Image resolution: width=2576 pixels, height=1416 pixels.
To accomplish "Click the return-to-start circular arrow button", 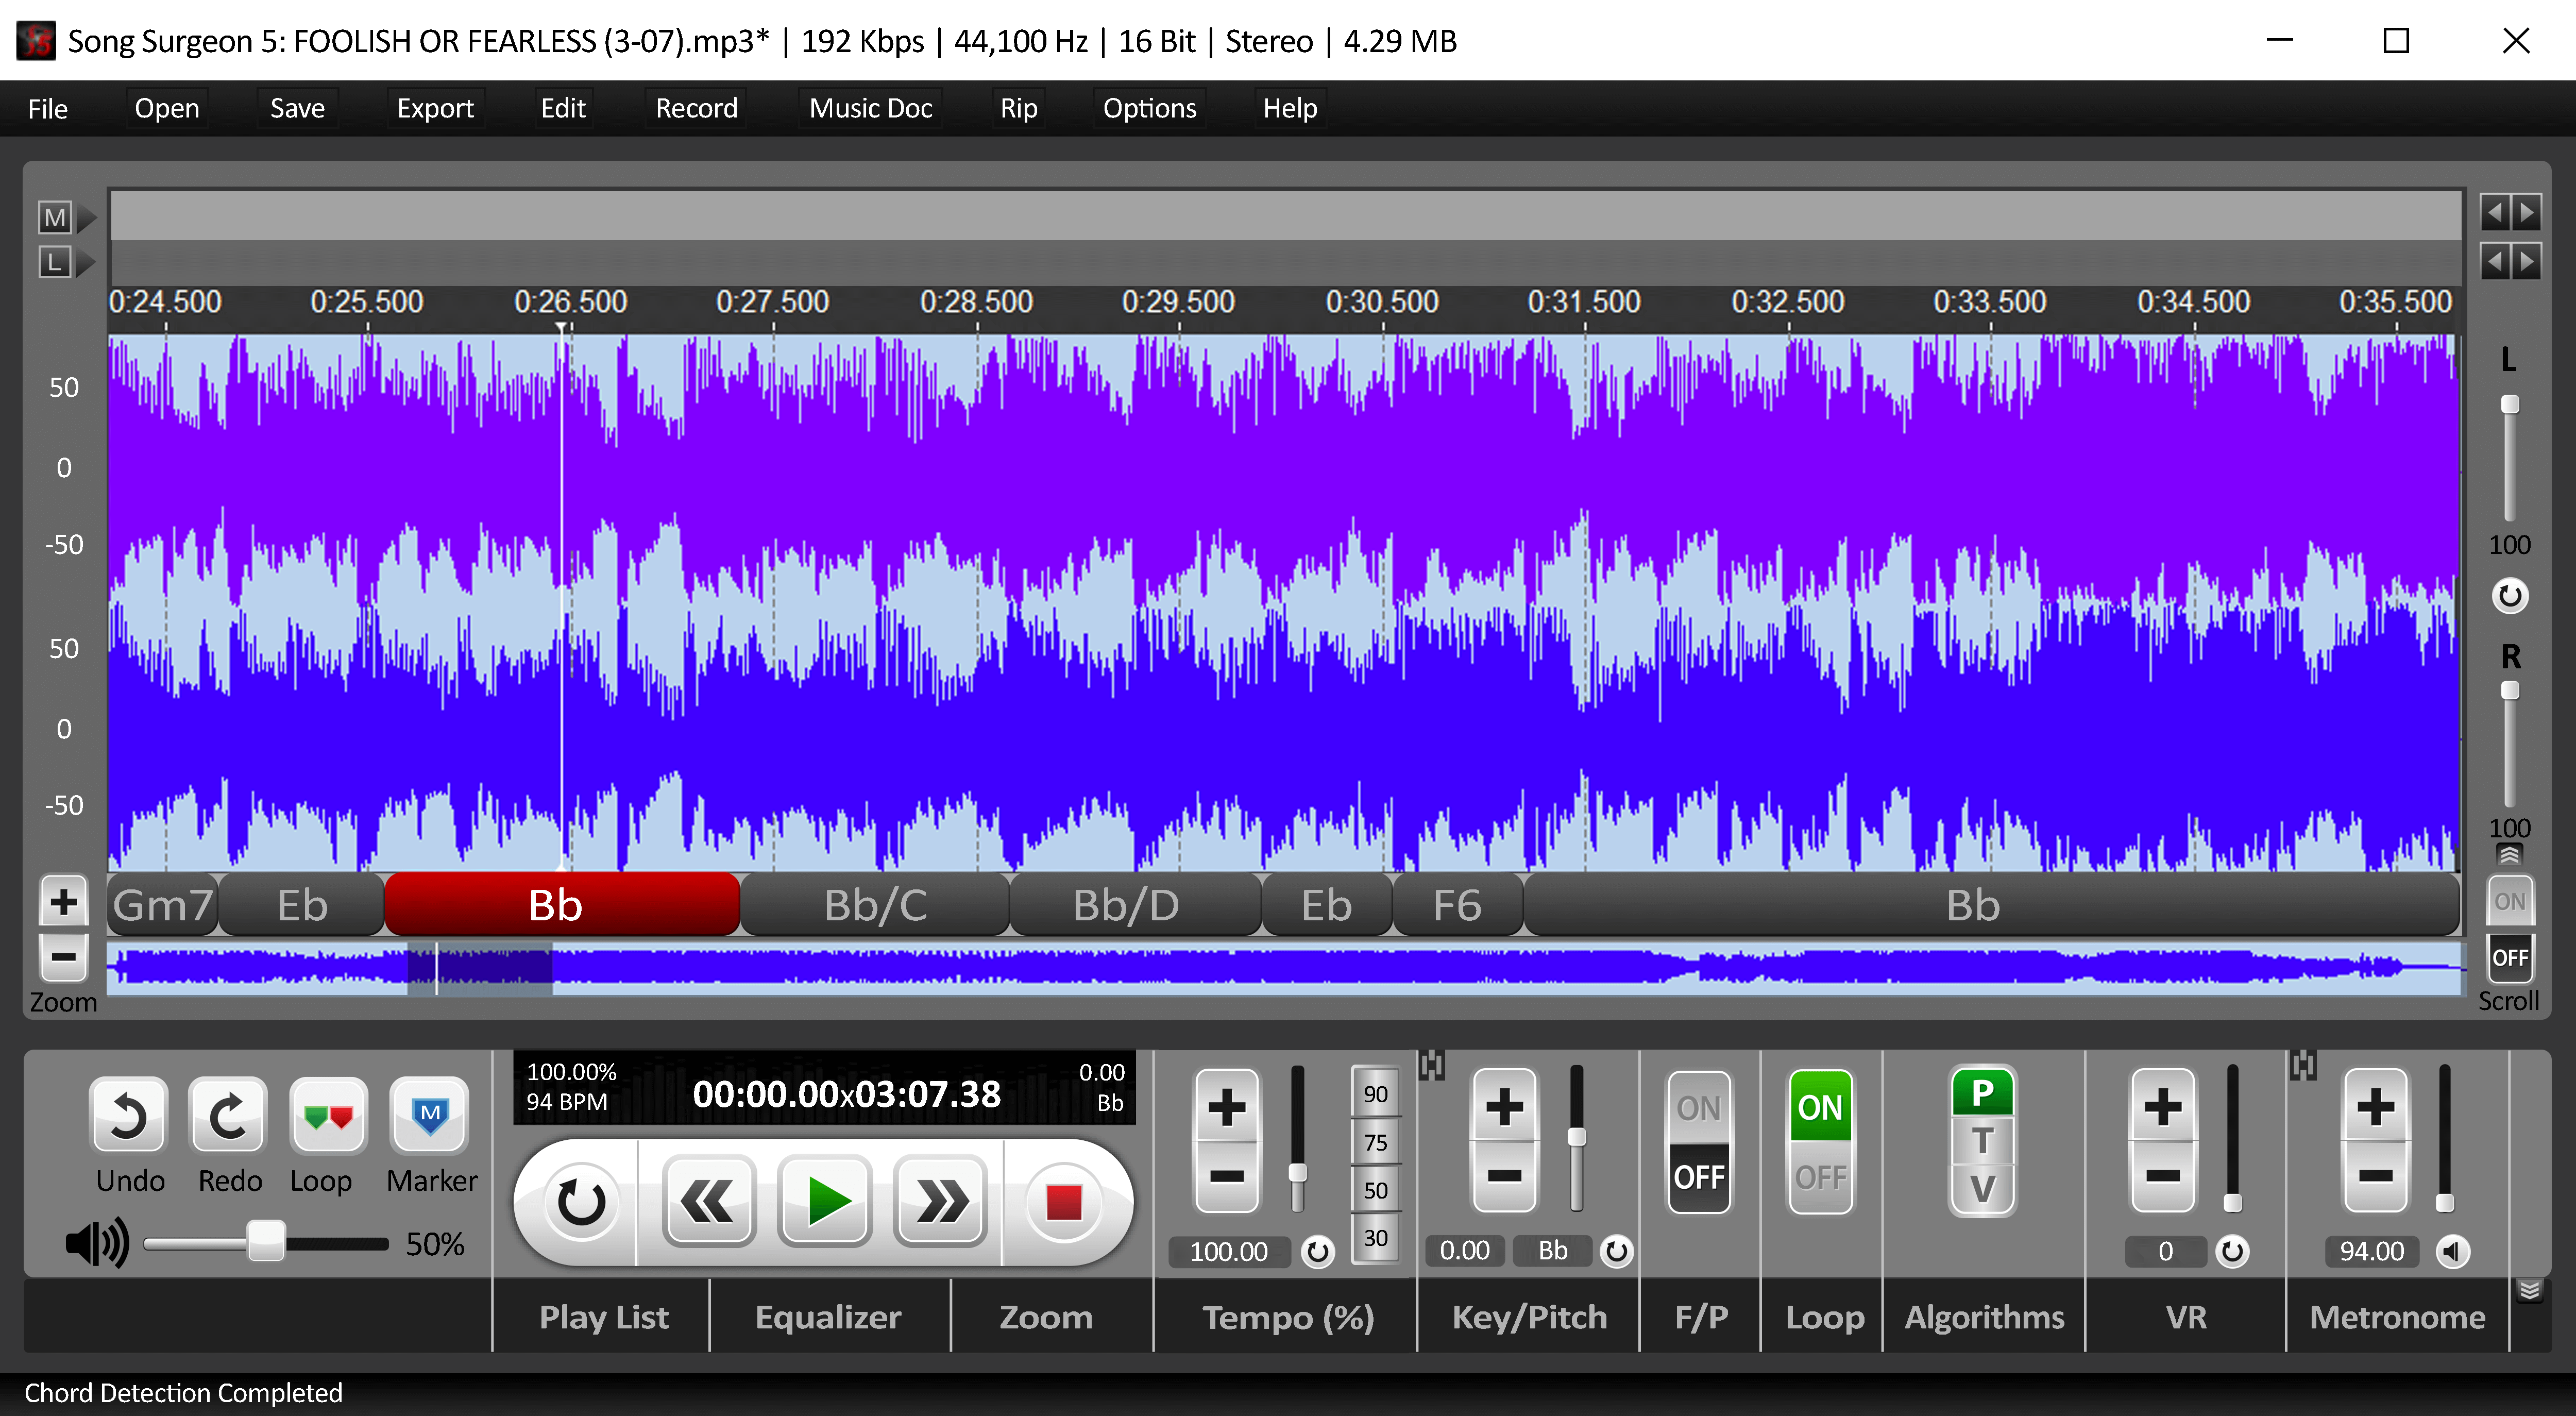I will 580,1203.
